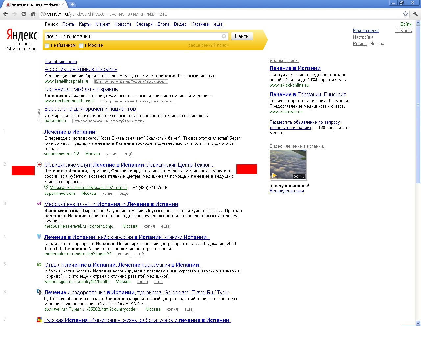This screenshot has height=337, width=421.
Task: Expand 'ещё' for vacaciones.ru result
Action: (128, 154)
